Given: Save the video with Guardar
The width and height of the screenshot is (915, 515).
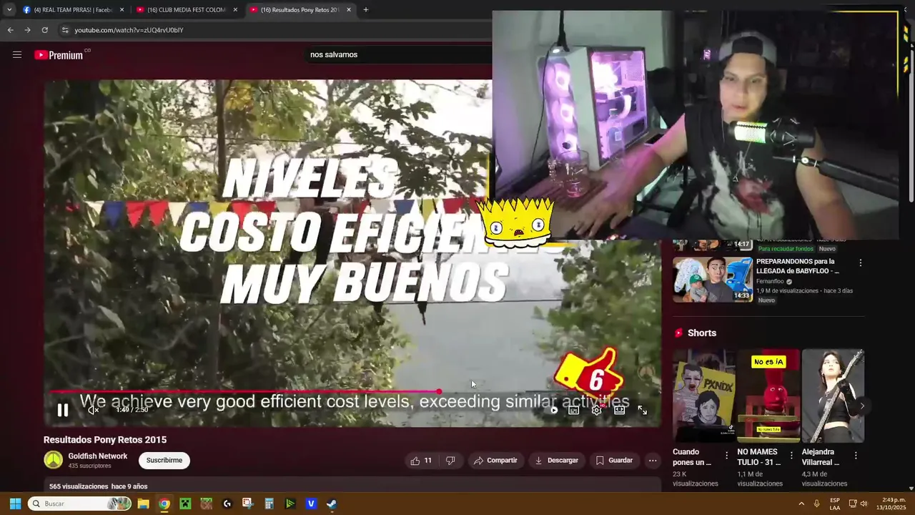Looking at the screenshot, I should click(614, 461).
